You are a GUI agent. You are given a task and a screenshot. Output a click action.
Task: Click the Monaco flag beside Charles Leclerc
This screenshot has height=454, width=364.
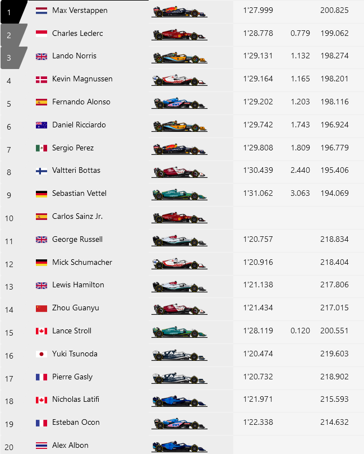pos(41,34)
